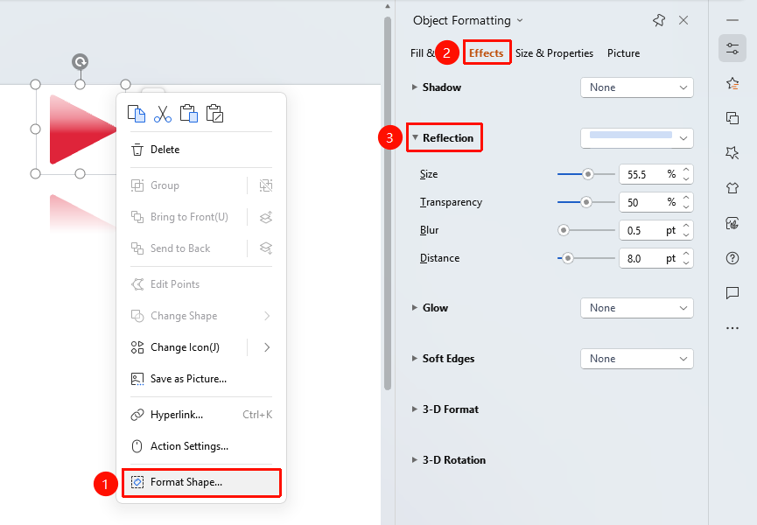Viewport: 757px width, 525px height.
Task: Choose Format Shape... in the context menu
Action: [x=201, y=482]
